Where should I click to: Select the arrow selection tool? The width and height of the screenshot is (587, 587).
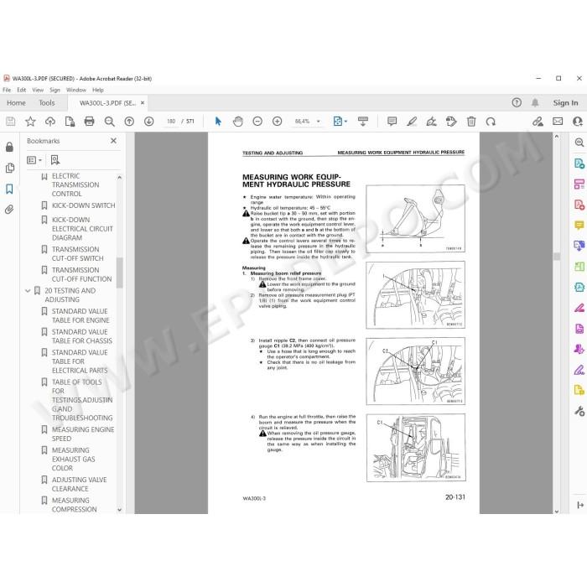(x=218, y=122)
